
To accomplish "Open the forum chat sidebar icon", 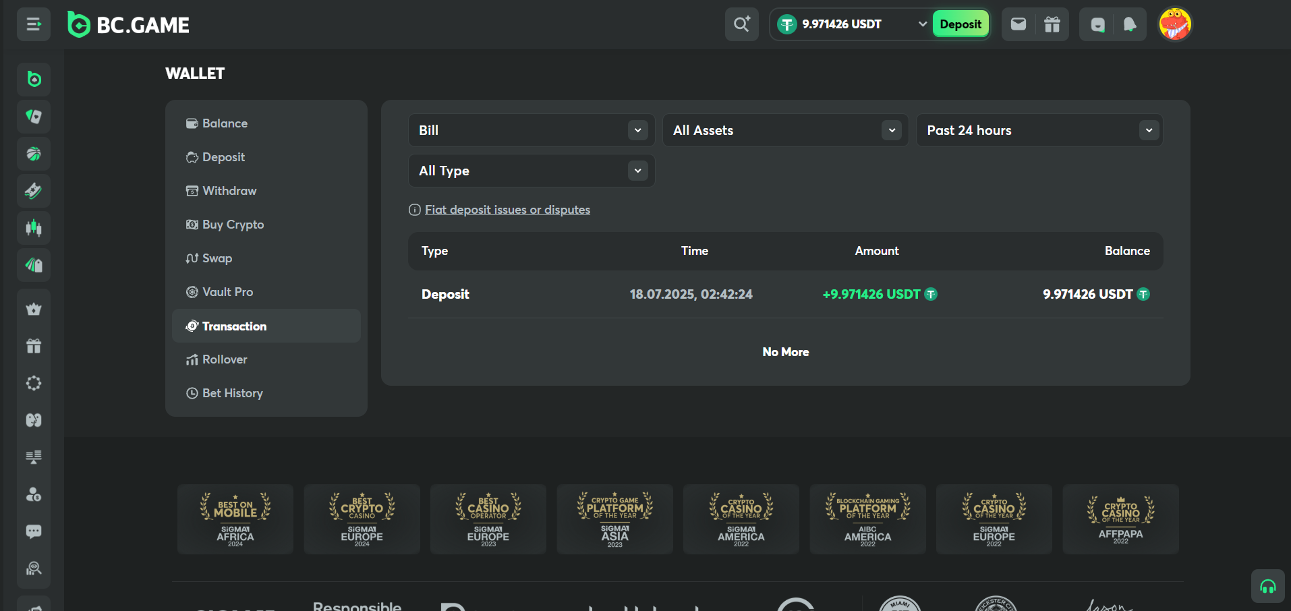I will pos(34,531).
